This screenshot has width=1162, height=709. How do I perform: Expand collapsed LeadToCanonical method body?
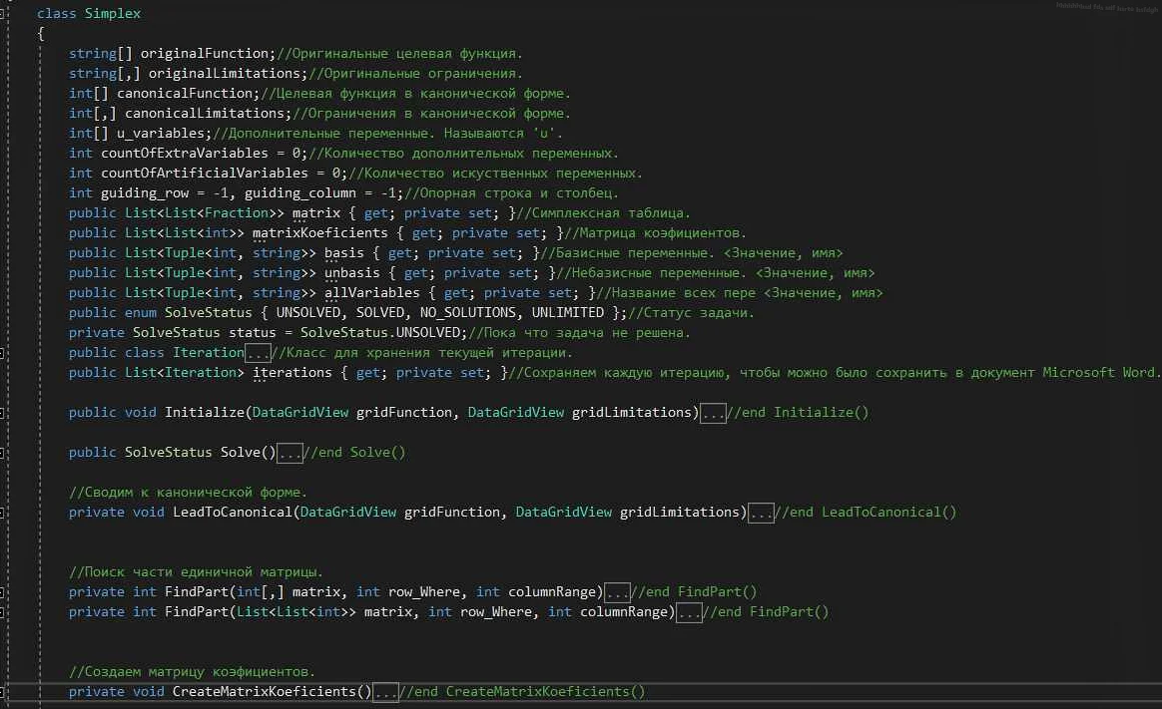click(x=761, y=513)
